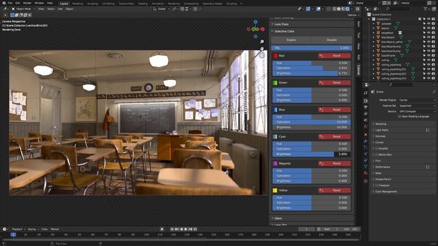Open the Render Engine Cycles dropdown

[417, 100]
